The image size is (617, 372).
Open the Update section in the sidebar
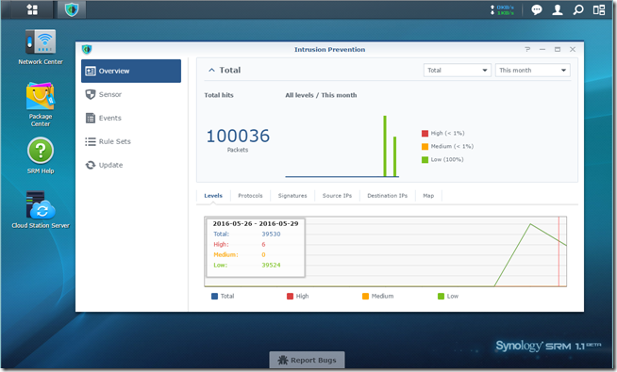(x=131, y=165)
